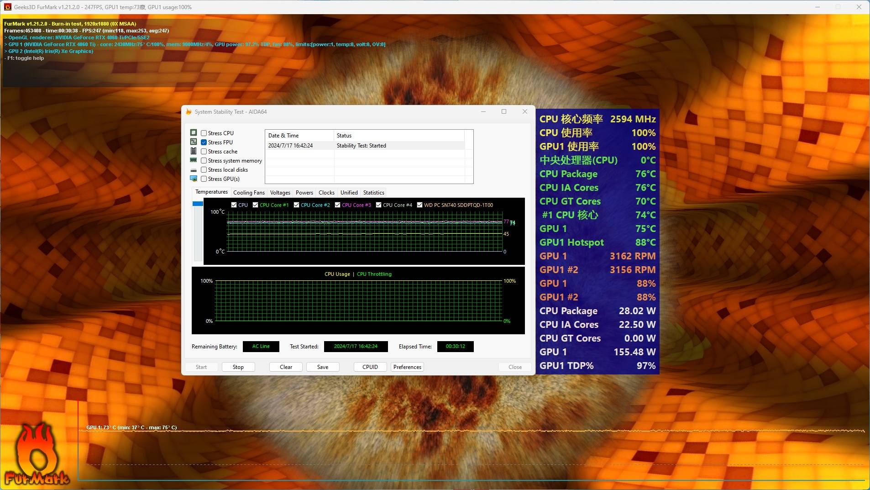The image size is (870, 490).
Task: Enable the Stress local disks checkbox
Action: (204, 170)
